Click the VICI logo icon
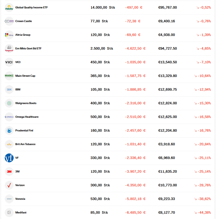This screenshot has height=219, width=216. click(x=9, y=62)
